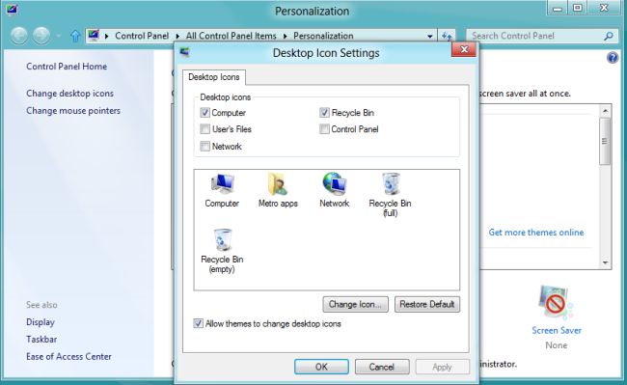Expand the arrow after All Control Panel Items

click(286, 36)
